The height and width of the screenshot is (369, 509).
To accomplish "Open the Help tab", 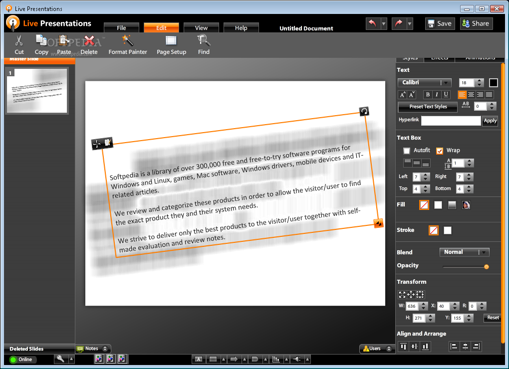I will point(241,28).
